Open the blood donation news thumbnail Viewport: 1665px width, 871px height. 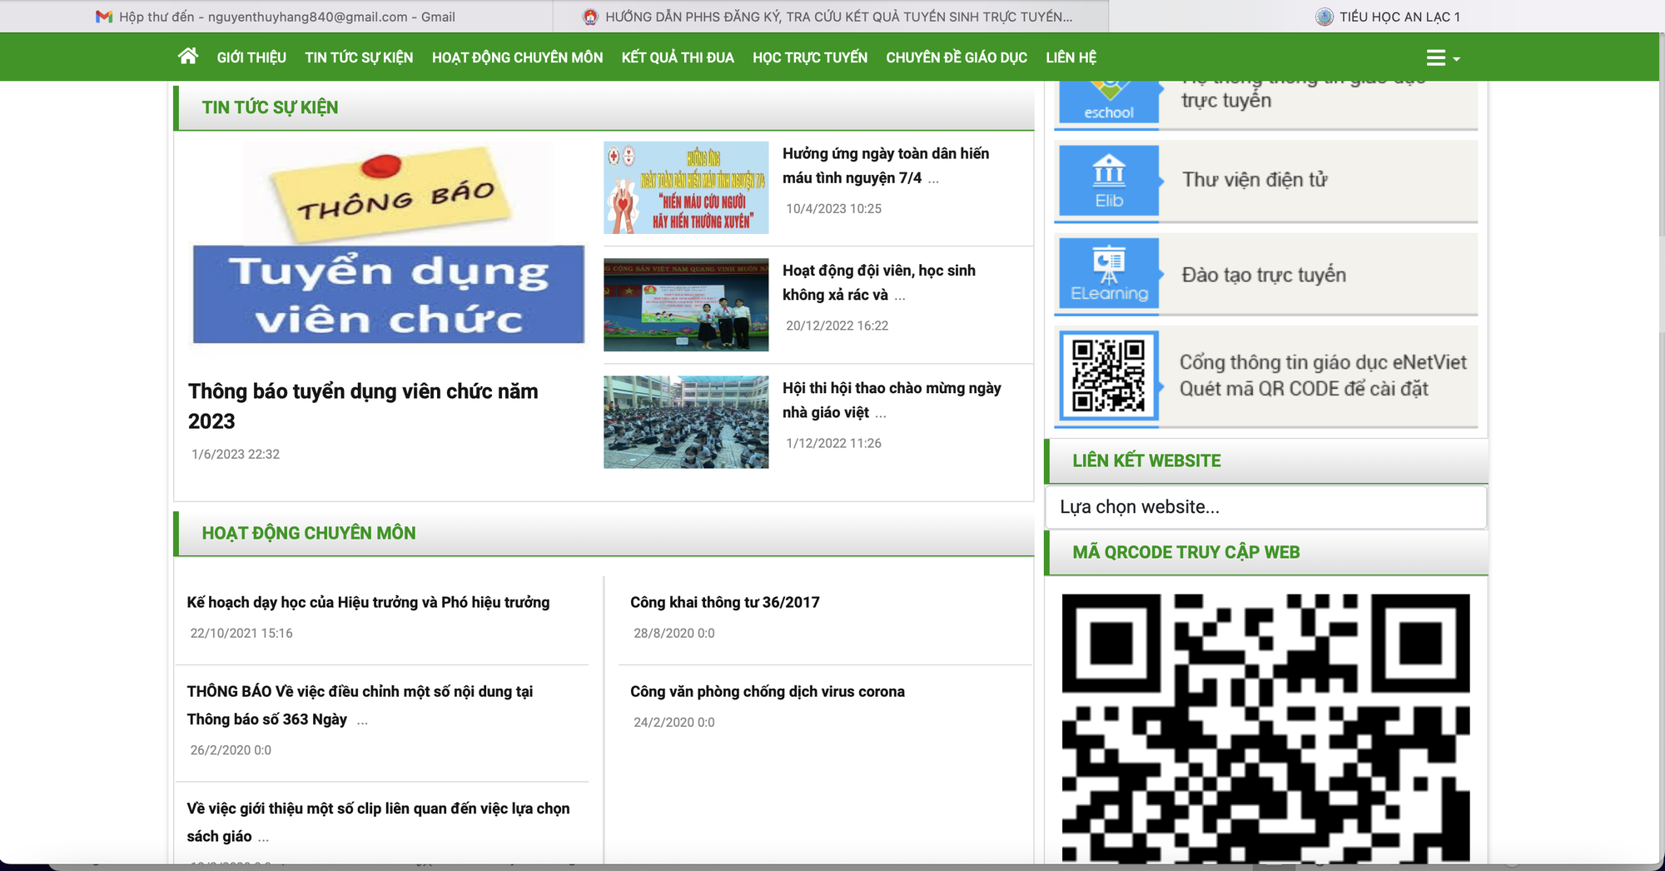(x=686, y=187)
